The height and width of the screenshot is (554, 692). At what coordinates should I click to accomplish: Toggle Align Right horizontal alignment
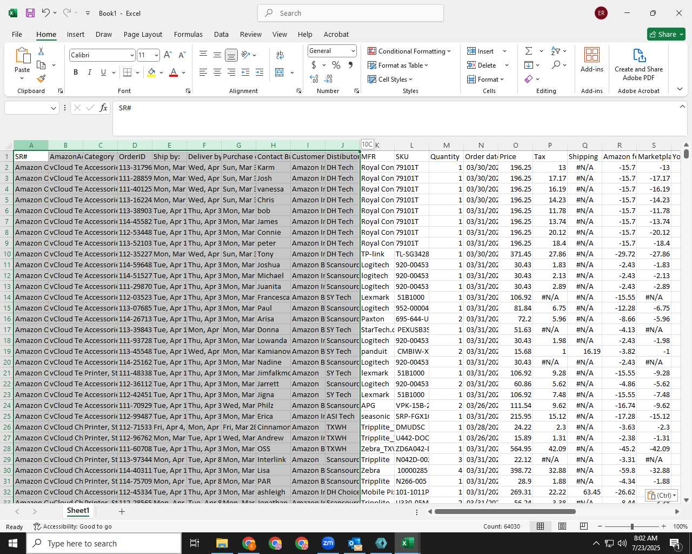[x=231, y=72]
